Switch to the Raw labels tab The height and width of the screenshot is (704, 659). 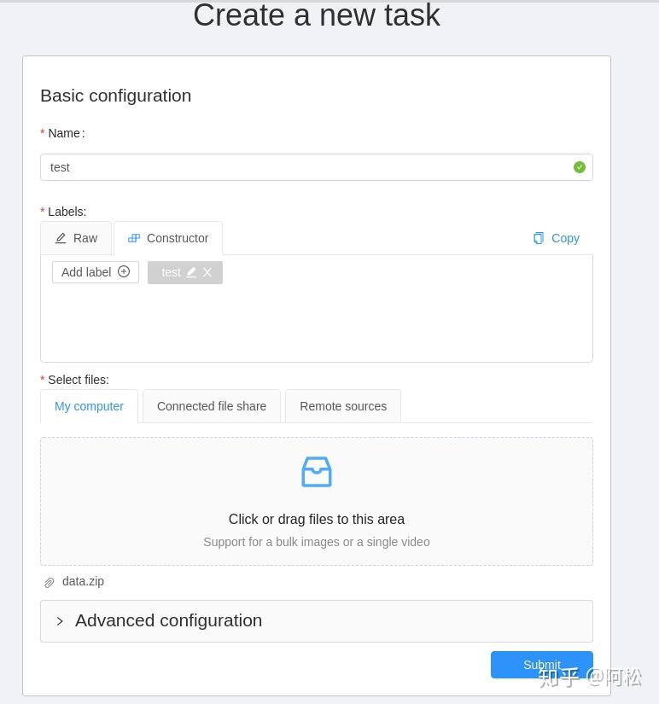point(77,238)
